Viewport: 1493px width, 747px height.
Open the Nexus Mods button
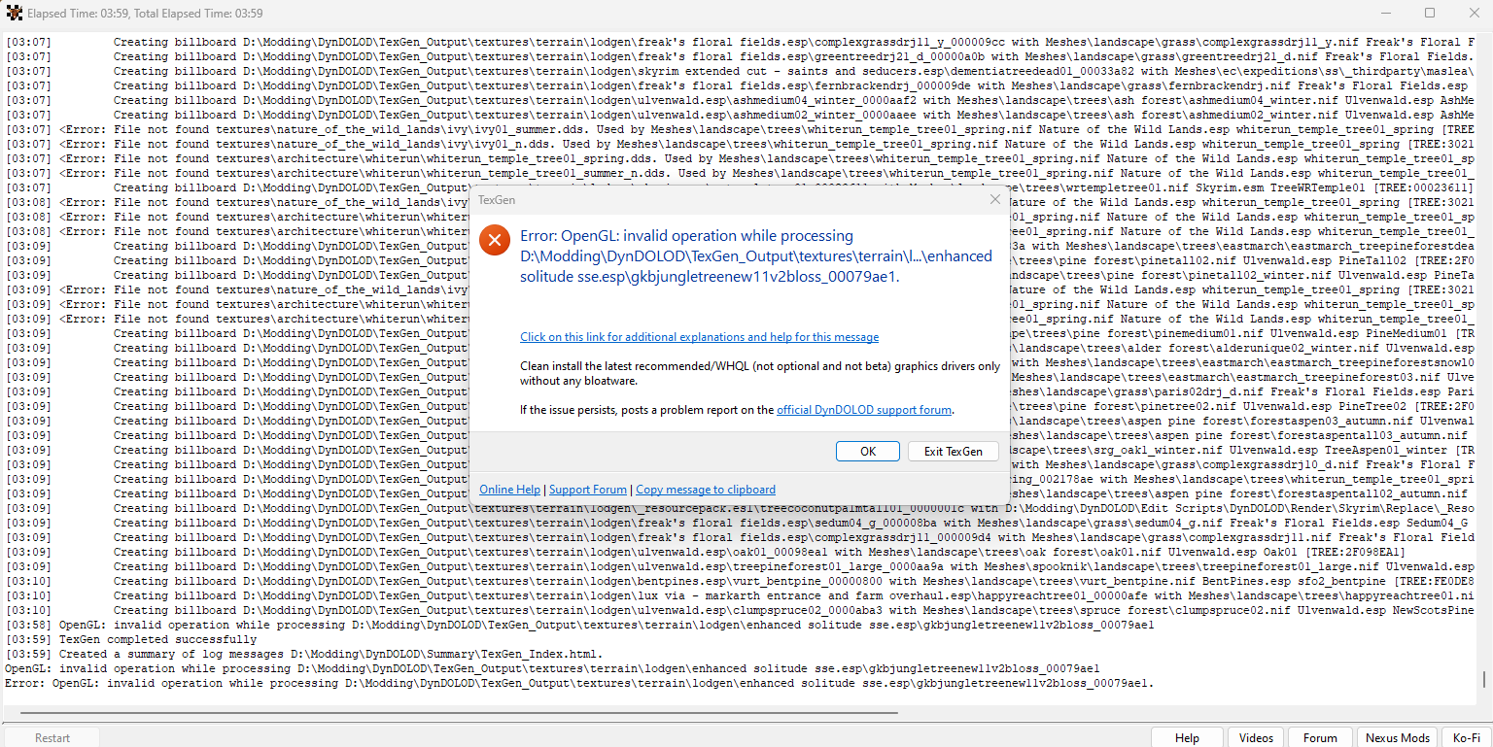coord(1397,737)
